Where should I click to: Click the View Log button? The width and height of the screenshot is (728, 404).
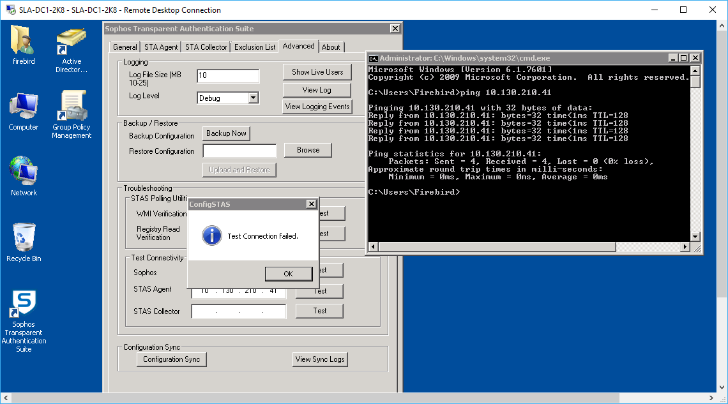click(x=317, y=89)
